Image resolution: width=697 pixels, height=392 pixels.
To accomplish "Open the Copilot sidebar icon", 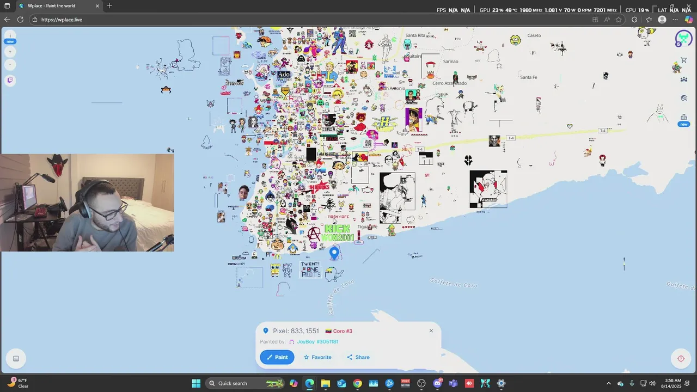I will [x=689, y=20].
